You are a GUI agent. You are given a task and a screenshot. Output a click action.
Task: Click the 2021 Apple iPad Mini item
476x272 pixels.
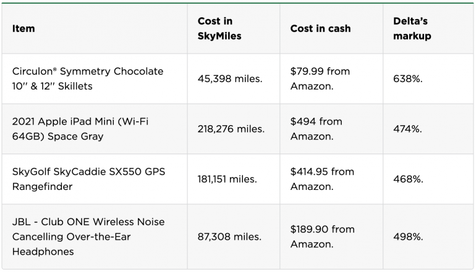pyautogui.click(x=80, y=129)
